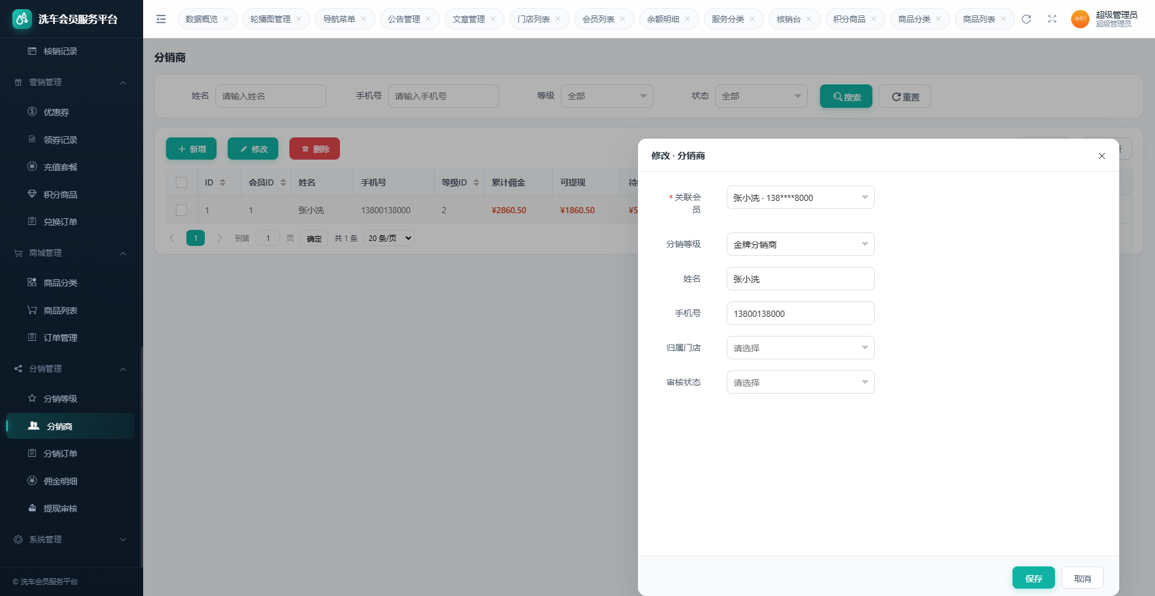Click the 新增 button

pyautogui.click(x=191, y=149)
